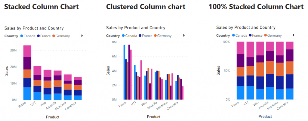The image size is (308, 121).
Task: Select France legend dot in Clustered Column chart
Action: click(x=140, y=36)
